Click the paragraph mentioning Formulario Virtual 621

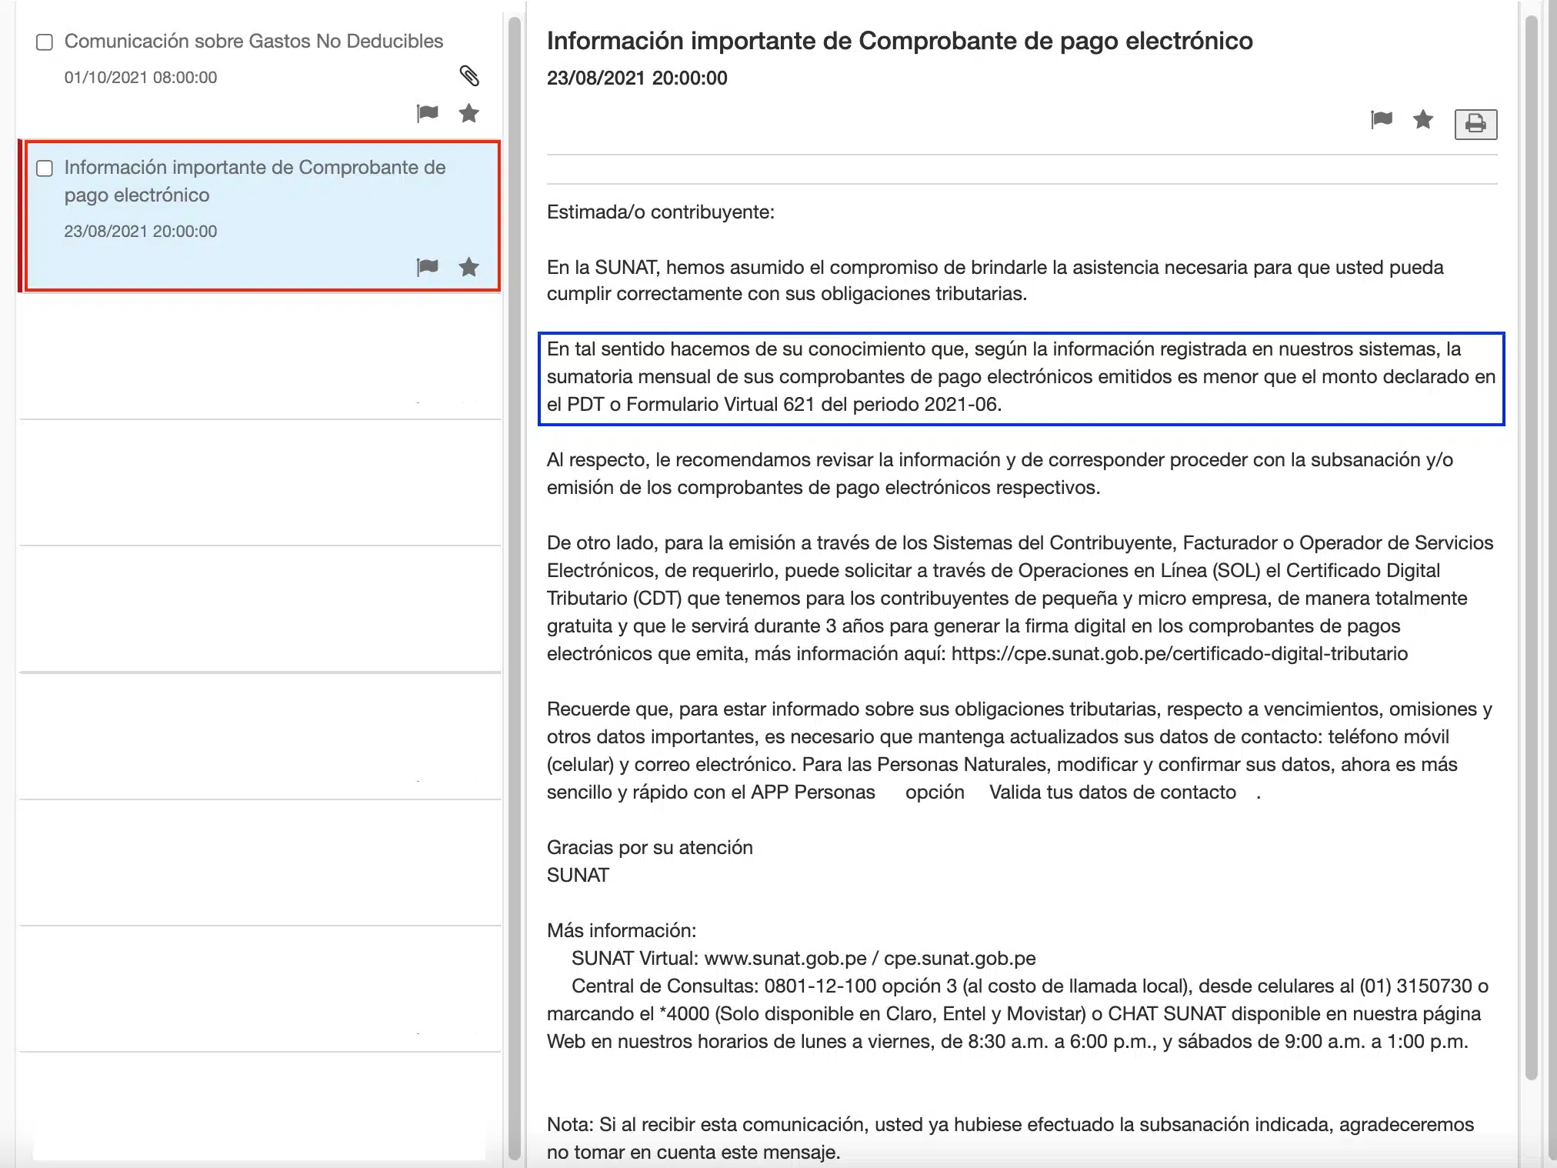pyautogui.click(x=1021, y=377)
